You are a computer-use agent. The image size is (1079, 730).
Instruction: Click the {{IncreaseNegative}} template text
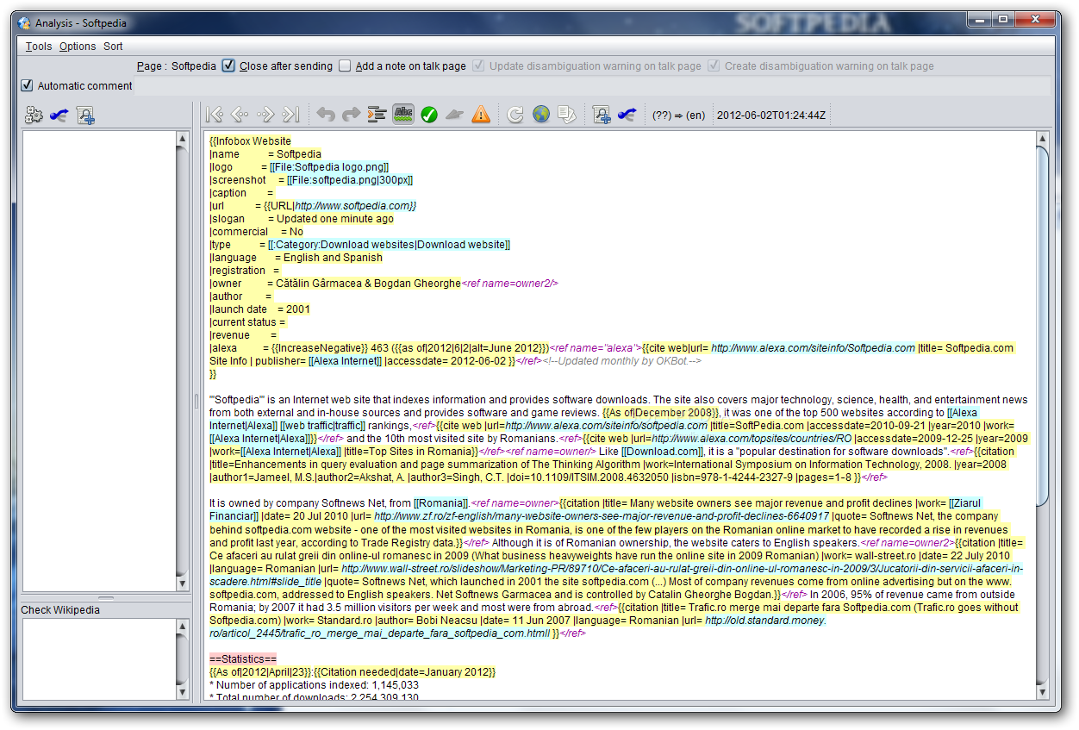[x=320, y=348]
